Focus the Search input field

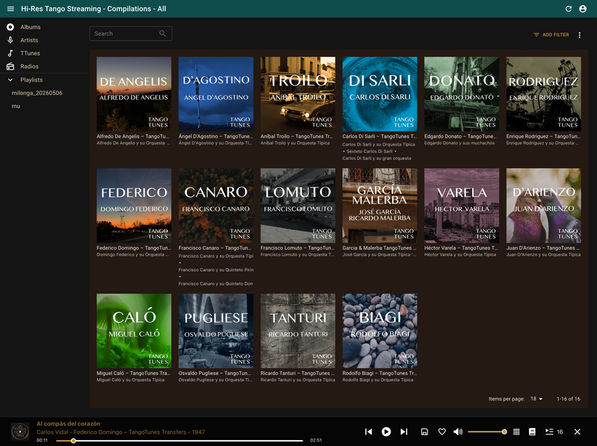coord(131,33)
